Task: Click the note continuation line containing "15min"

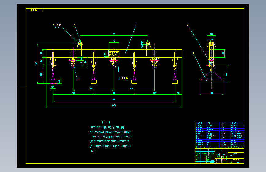Action: coord(111,137)
